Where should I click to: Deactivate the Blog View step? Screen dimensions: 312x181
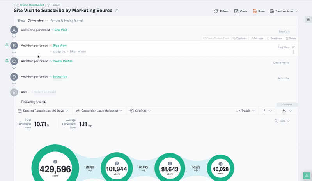(275, 39)
